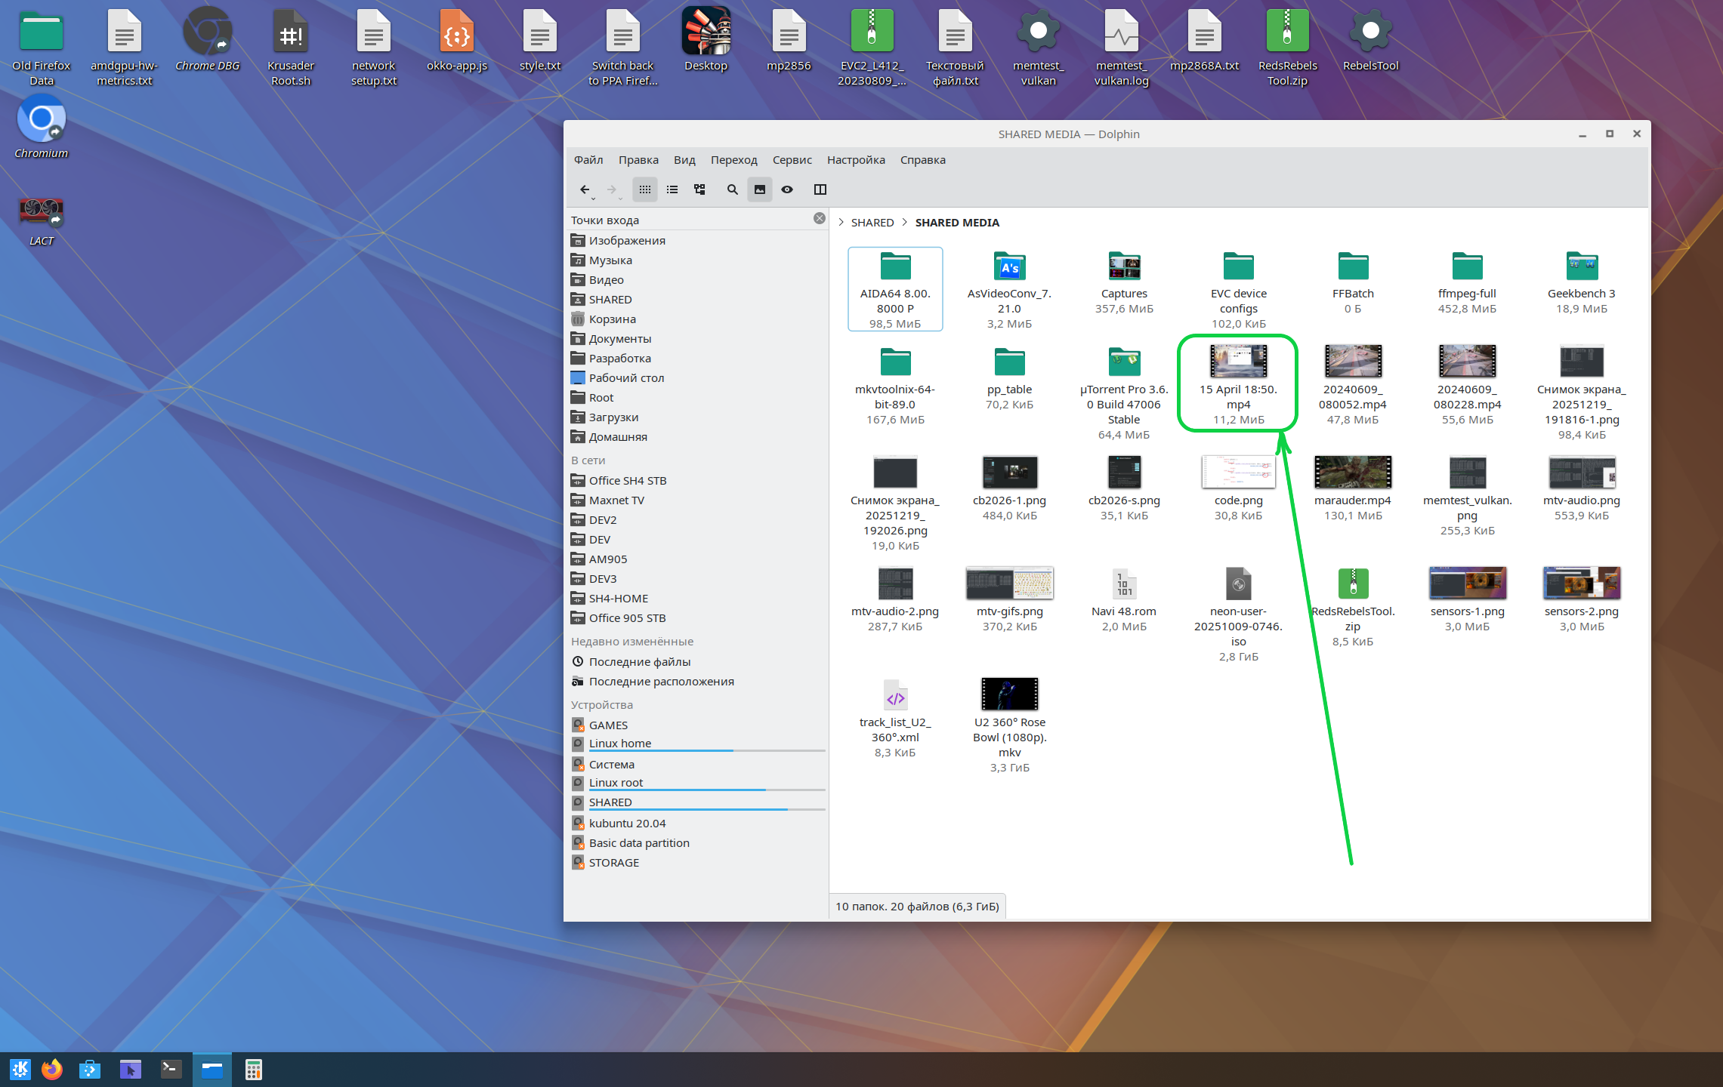Open the Вид menu
Screen dimensions: 1723x1087
[x=684, y=160]
